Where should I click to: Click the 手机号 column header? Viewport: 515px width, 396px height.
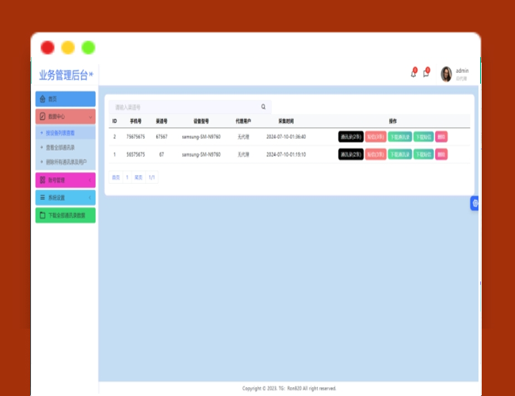click(x=135, y=121)
